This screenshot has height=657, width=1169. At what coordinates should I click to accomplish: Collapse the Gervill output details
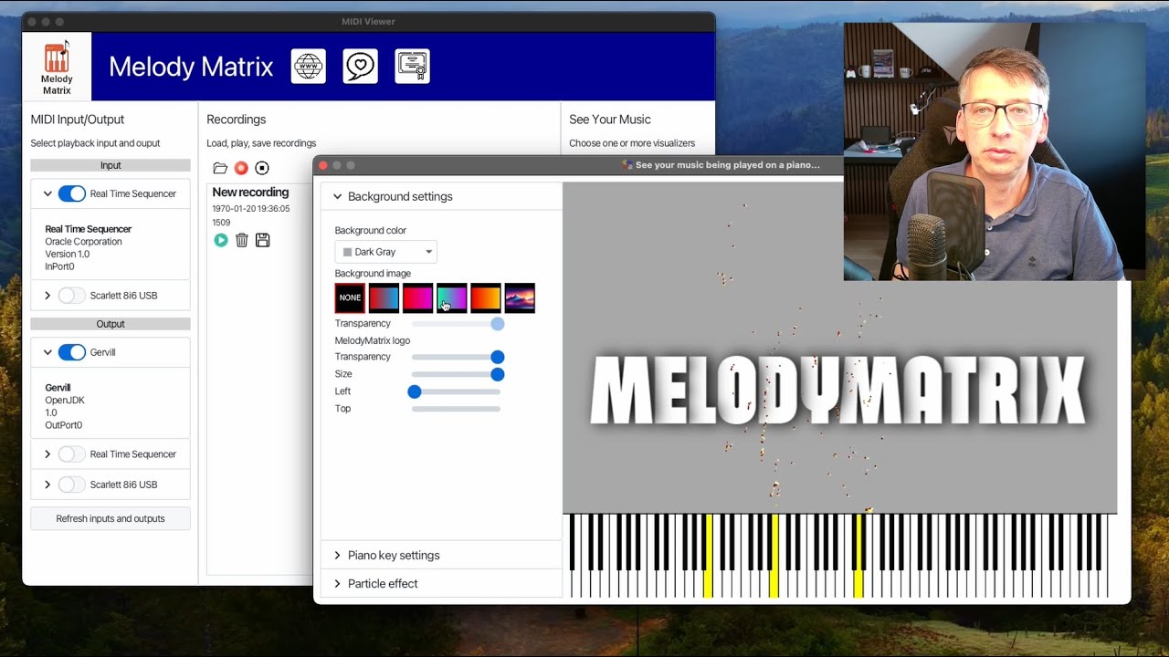point(47,352)
